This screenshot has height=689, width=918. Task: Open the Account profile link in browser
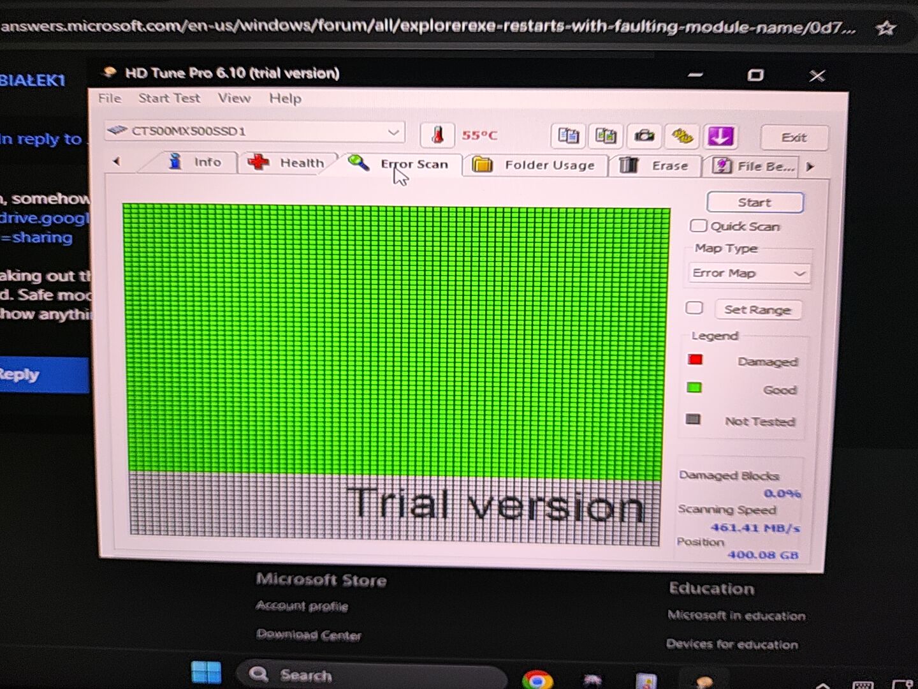pyautogui.click(x=302, y=605)
